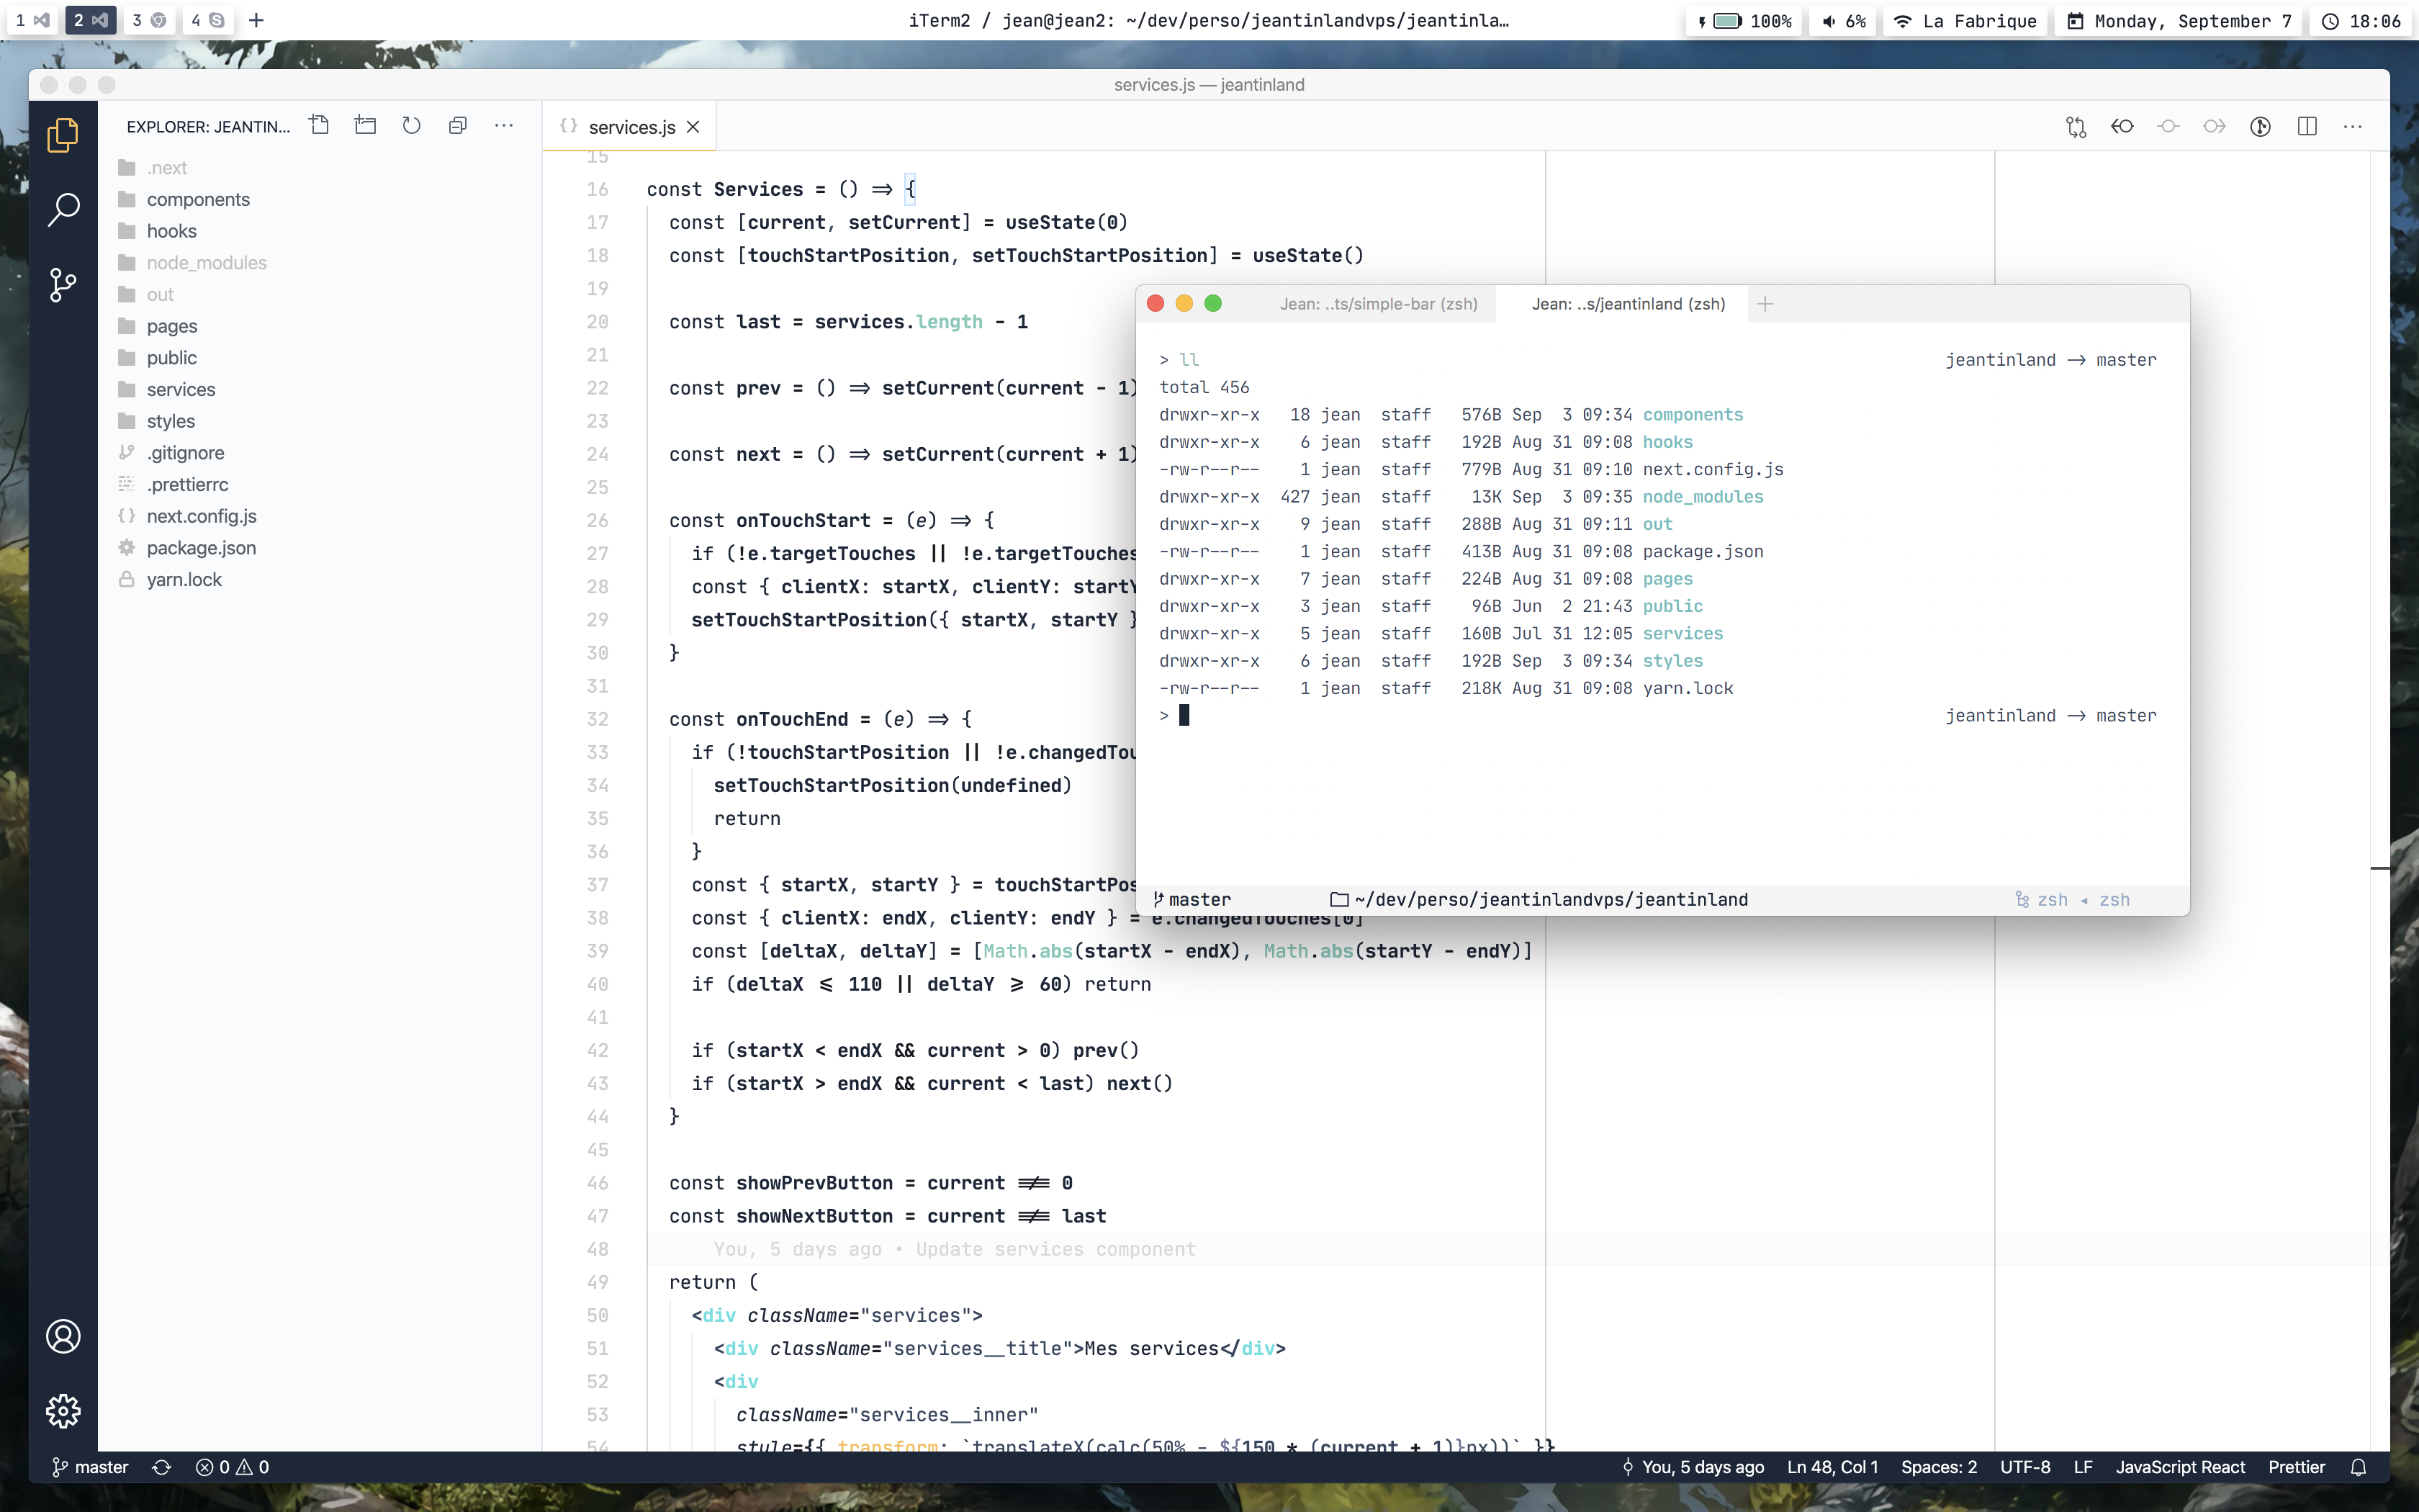The width and height of the screenshot is (2419, 1512).
Task: Open the Accounts icon in activity bar
Action: click(63, 1336)
